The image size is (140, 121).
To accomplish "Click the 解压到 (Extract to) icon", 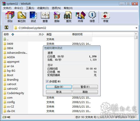I will tap(22, 17).
